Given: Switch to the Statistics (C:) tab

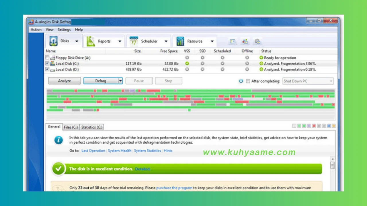Looking at the screenshot, I should tap(91, 127).
